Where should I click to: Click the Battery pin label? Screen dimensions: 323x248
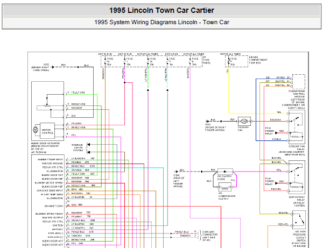pyautogui.click(x=58, y=230)
